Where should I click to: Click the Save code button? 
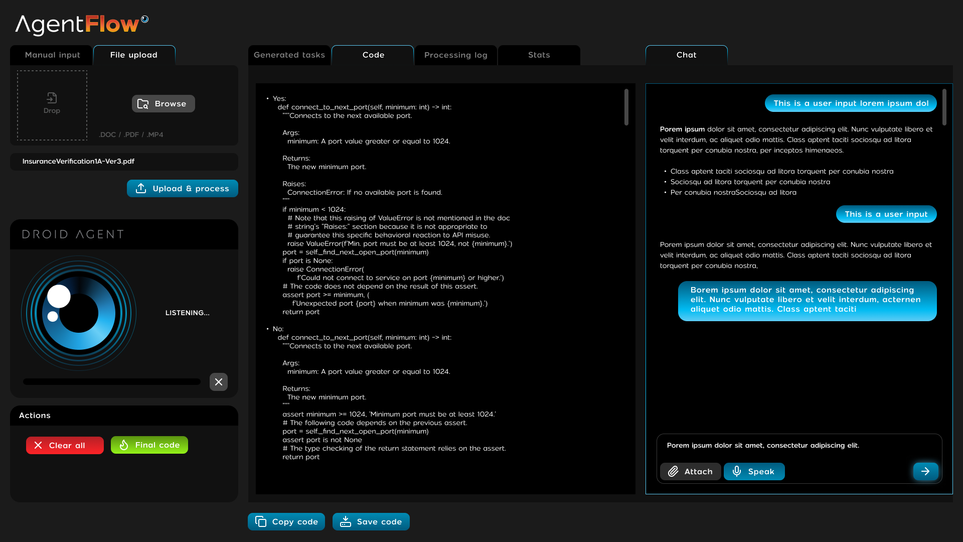[371, 522]
